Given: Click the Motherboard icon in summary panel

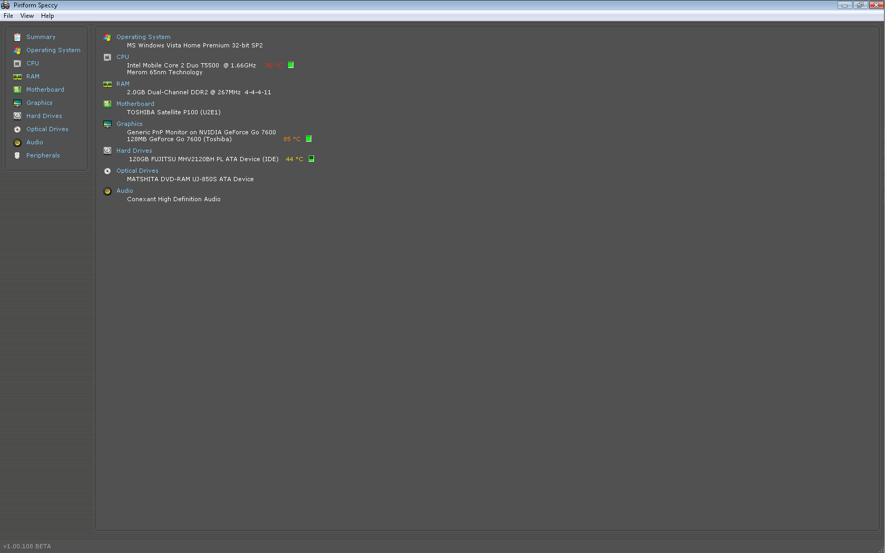Looking at the screenshot, I should pos(107,104).
